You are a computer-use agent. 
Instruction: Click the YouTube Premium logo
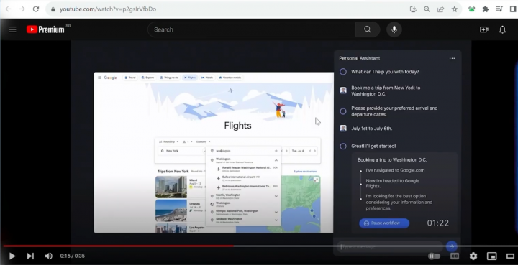tap(45, 29)
